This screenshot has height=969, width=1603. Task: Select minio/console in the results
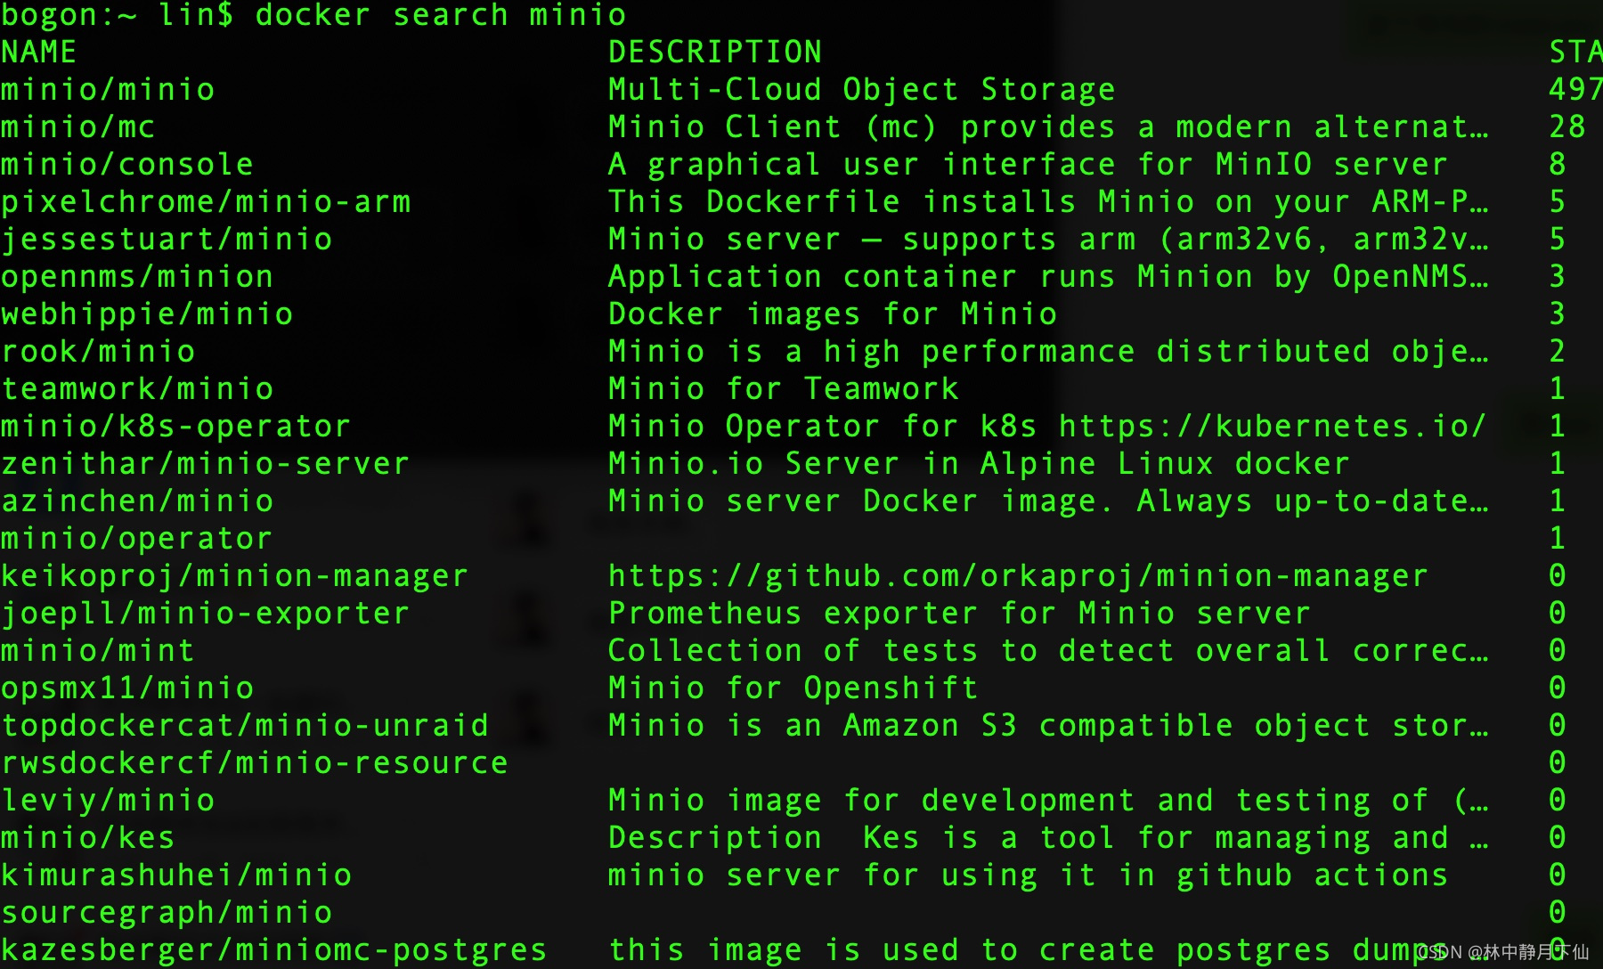click(127, 165)
